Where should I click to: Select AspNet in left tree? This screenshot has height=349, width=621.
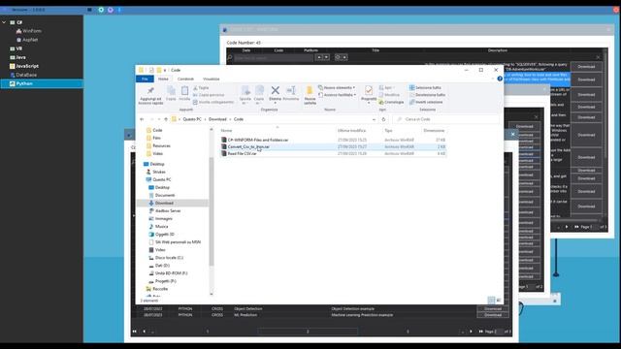point(27,40)
